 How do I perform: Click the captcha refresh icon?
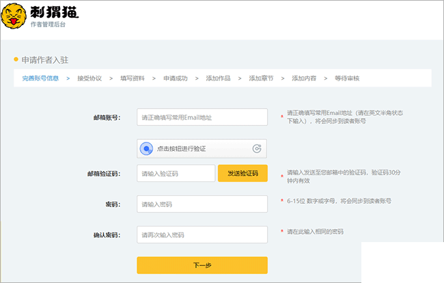coord(257,149)
